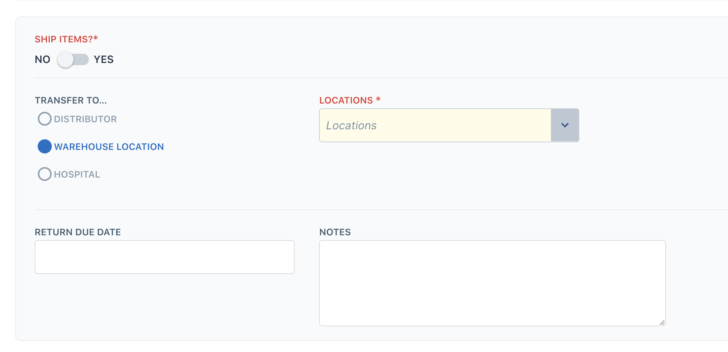Click the Return Due Date input field
Screen dimensions: 728x352
pyautogui.click(x=164, y=257)
